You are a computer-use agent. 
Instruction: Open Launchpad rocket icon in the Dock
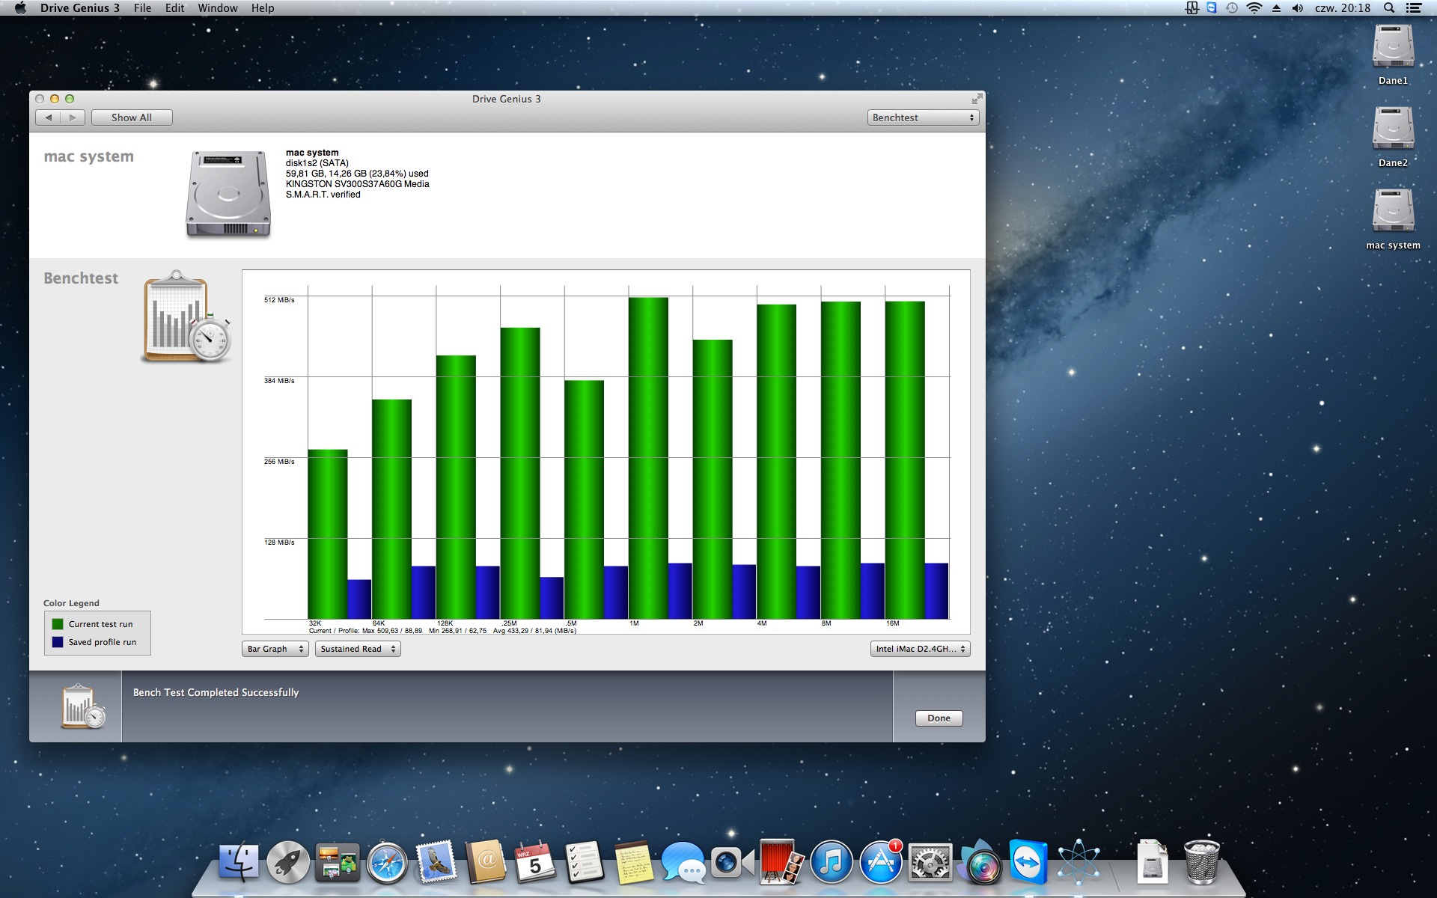pyautogui.click(x=288, y=862)
